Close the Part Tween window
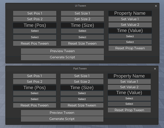This screenshot has height=128, width=164. pyautogui.click(x=155, y=69)
